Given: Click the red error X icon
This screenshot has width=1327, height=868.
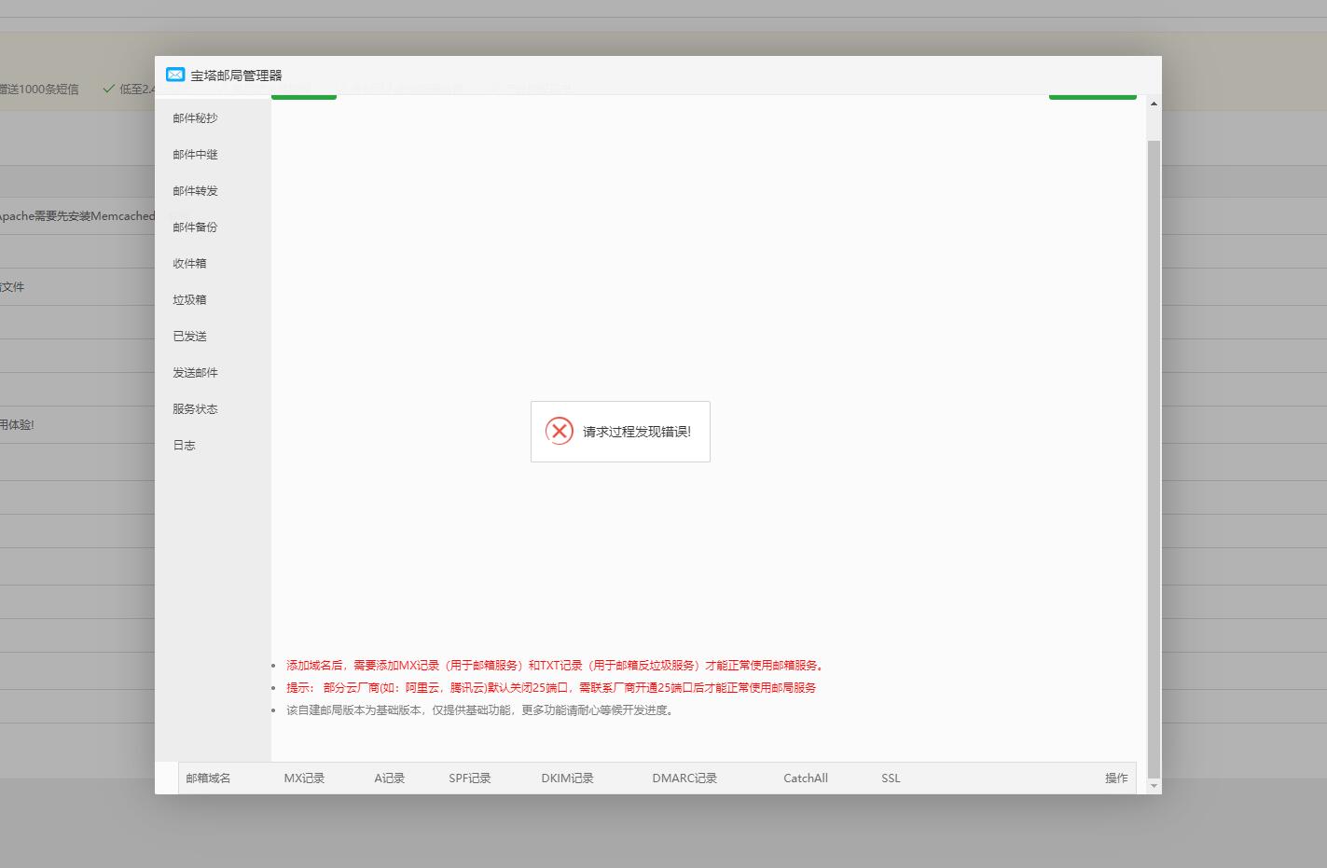Looking at the screenshot, I should (x=560, y=431).
